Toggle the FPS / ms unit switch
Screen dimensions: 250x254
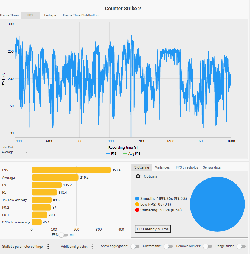tap(63, 235)
